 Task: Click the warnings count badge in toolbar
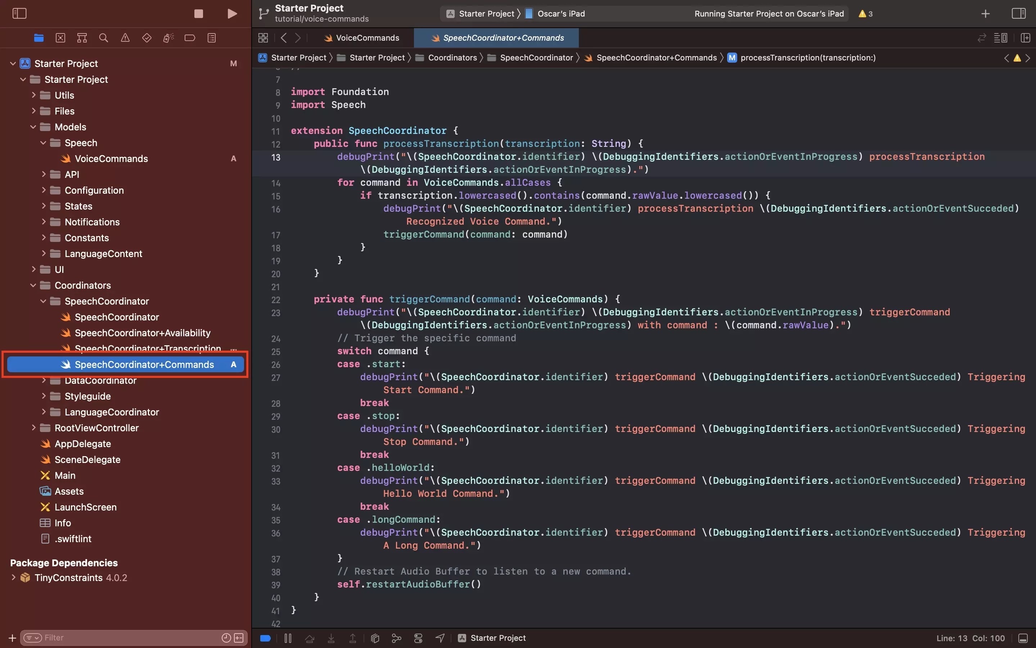coord(865,14)
